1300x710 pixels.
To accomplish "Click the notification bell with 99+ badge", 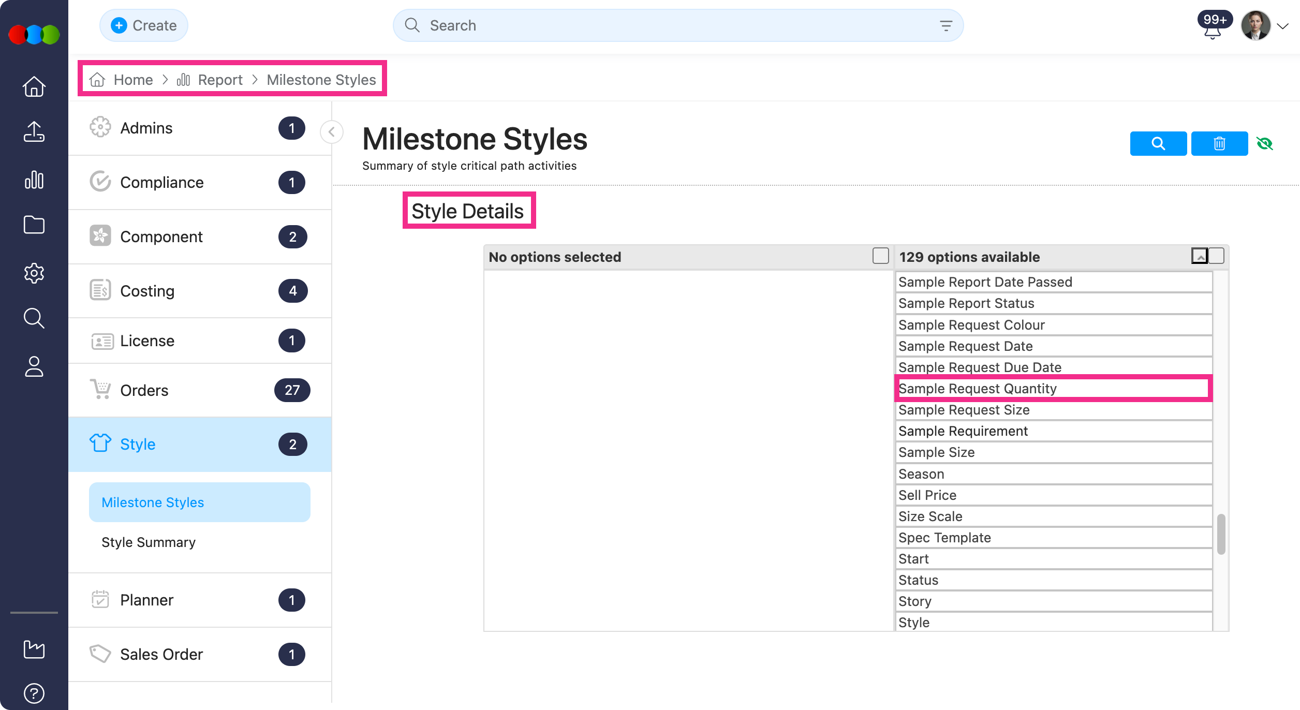I will point(1212,31).
